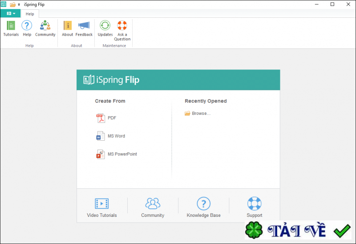Open the teal application menu dropdown
The width and height of the screenshot is (356, 244).
(x=11, y=13)
